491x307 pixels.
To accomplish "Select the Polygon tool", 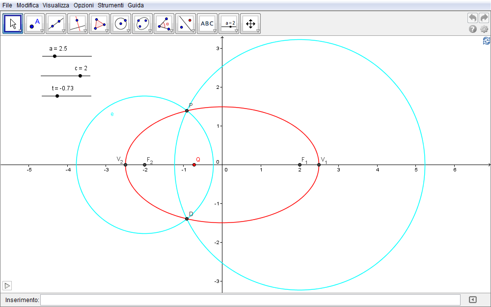I will pyautogui.click(x=99, y=24).
